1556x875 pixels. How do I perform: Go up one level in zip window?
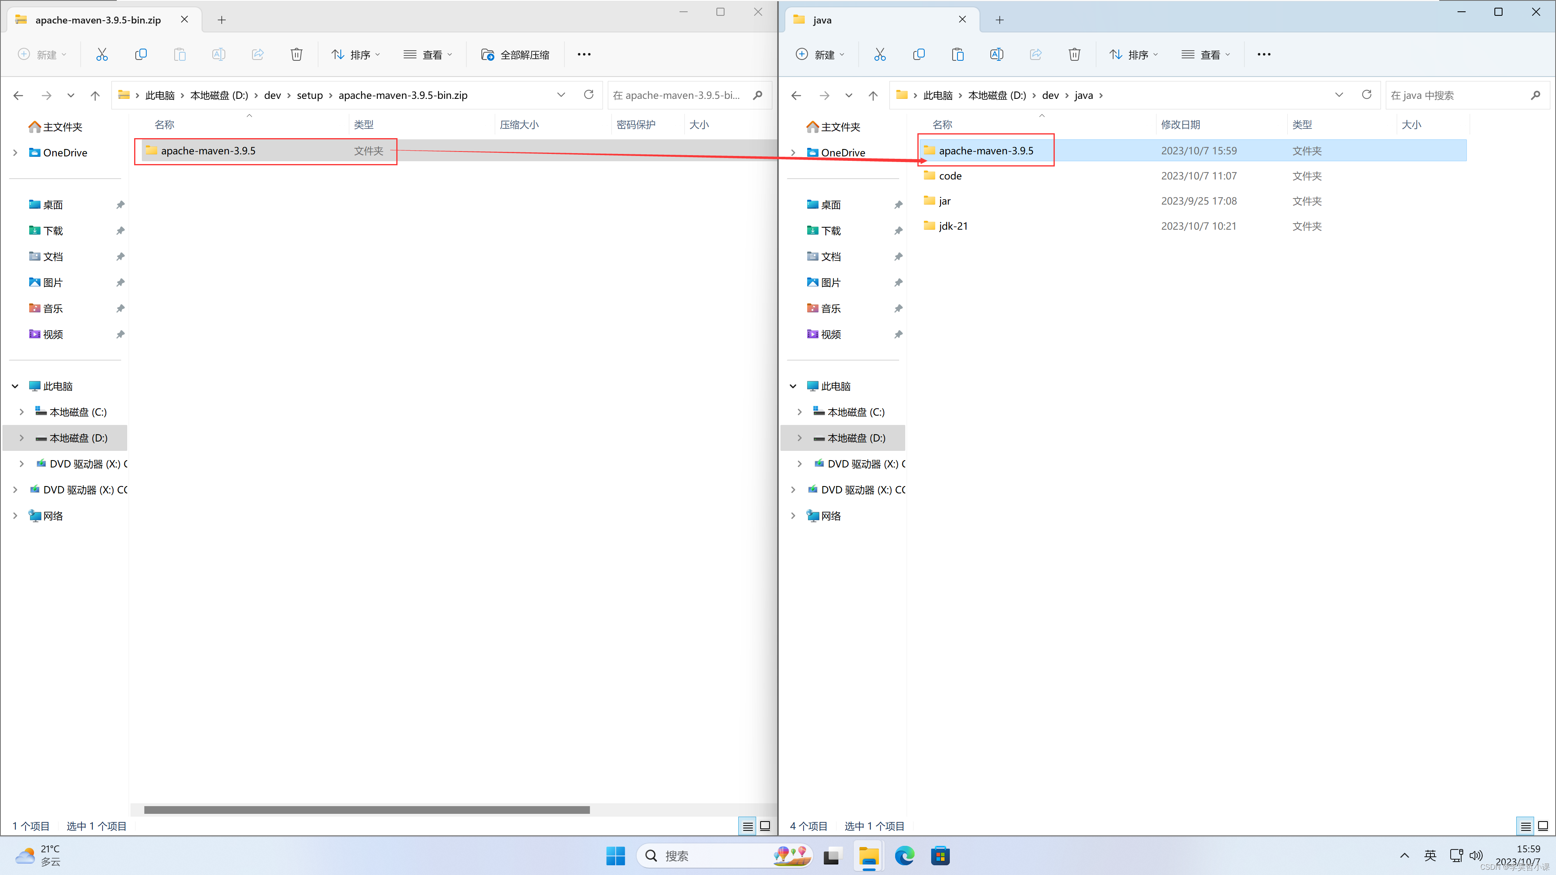[95, 96]
